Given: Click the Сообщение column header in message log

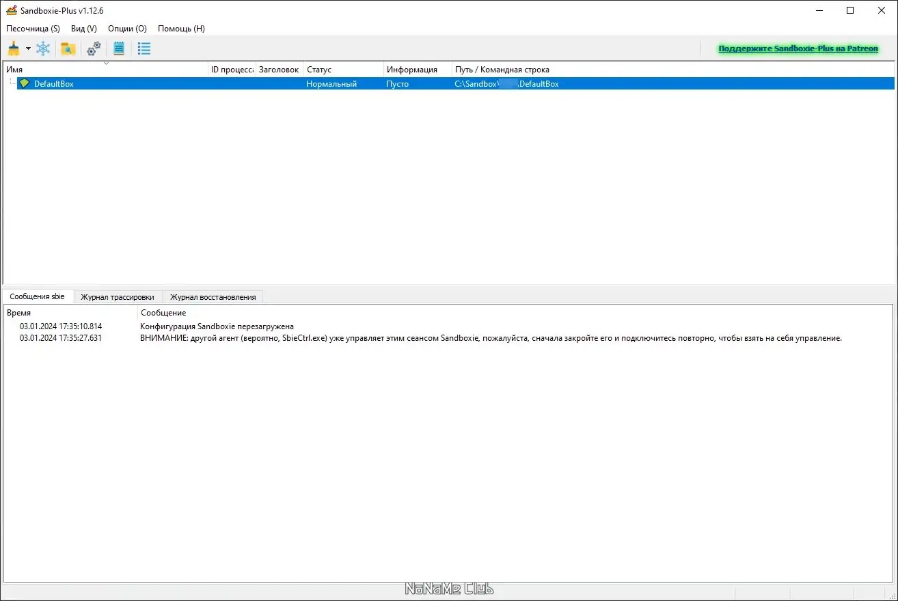Looking at the screenshot, I should (x=515, y=313).
